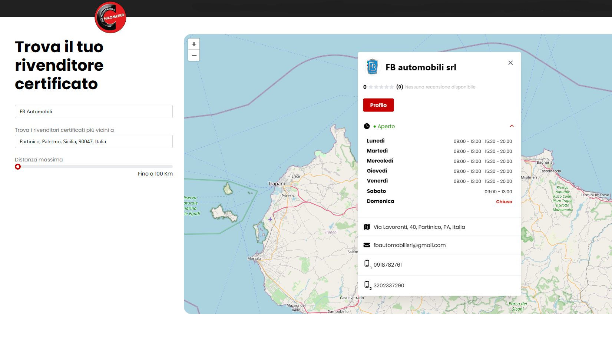Click the email fbautomobilisrl@gmail.com
This screenshot has height=344, width=612.
point(409,245)
